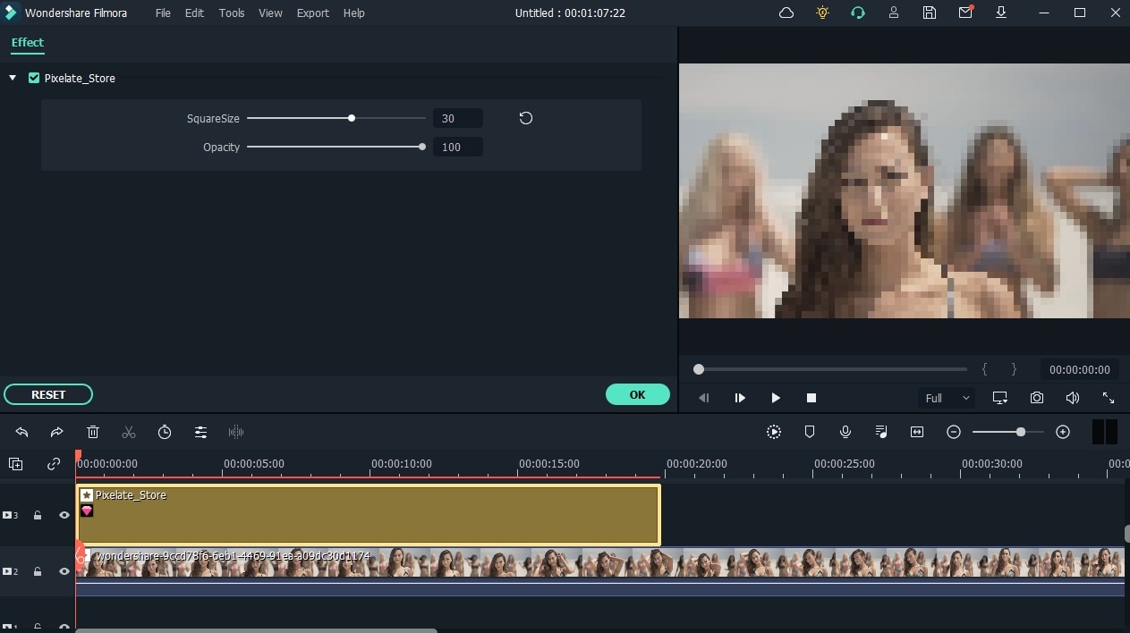
Task: Open the View menu
Action: [270, 13]
